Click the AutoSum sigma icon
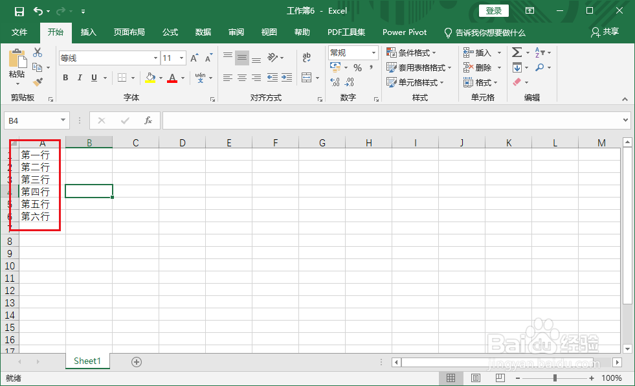This screenshot has width=635, height=386. (x=517, y=52)
